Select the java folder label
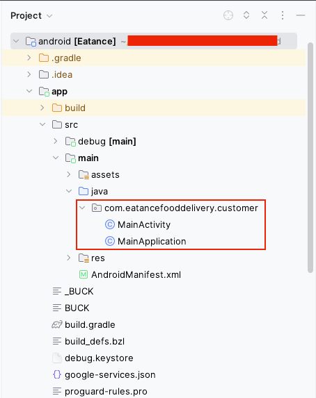316x398 pixels. [100, 192]
